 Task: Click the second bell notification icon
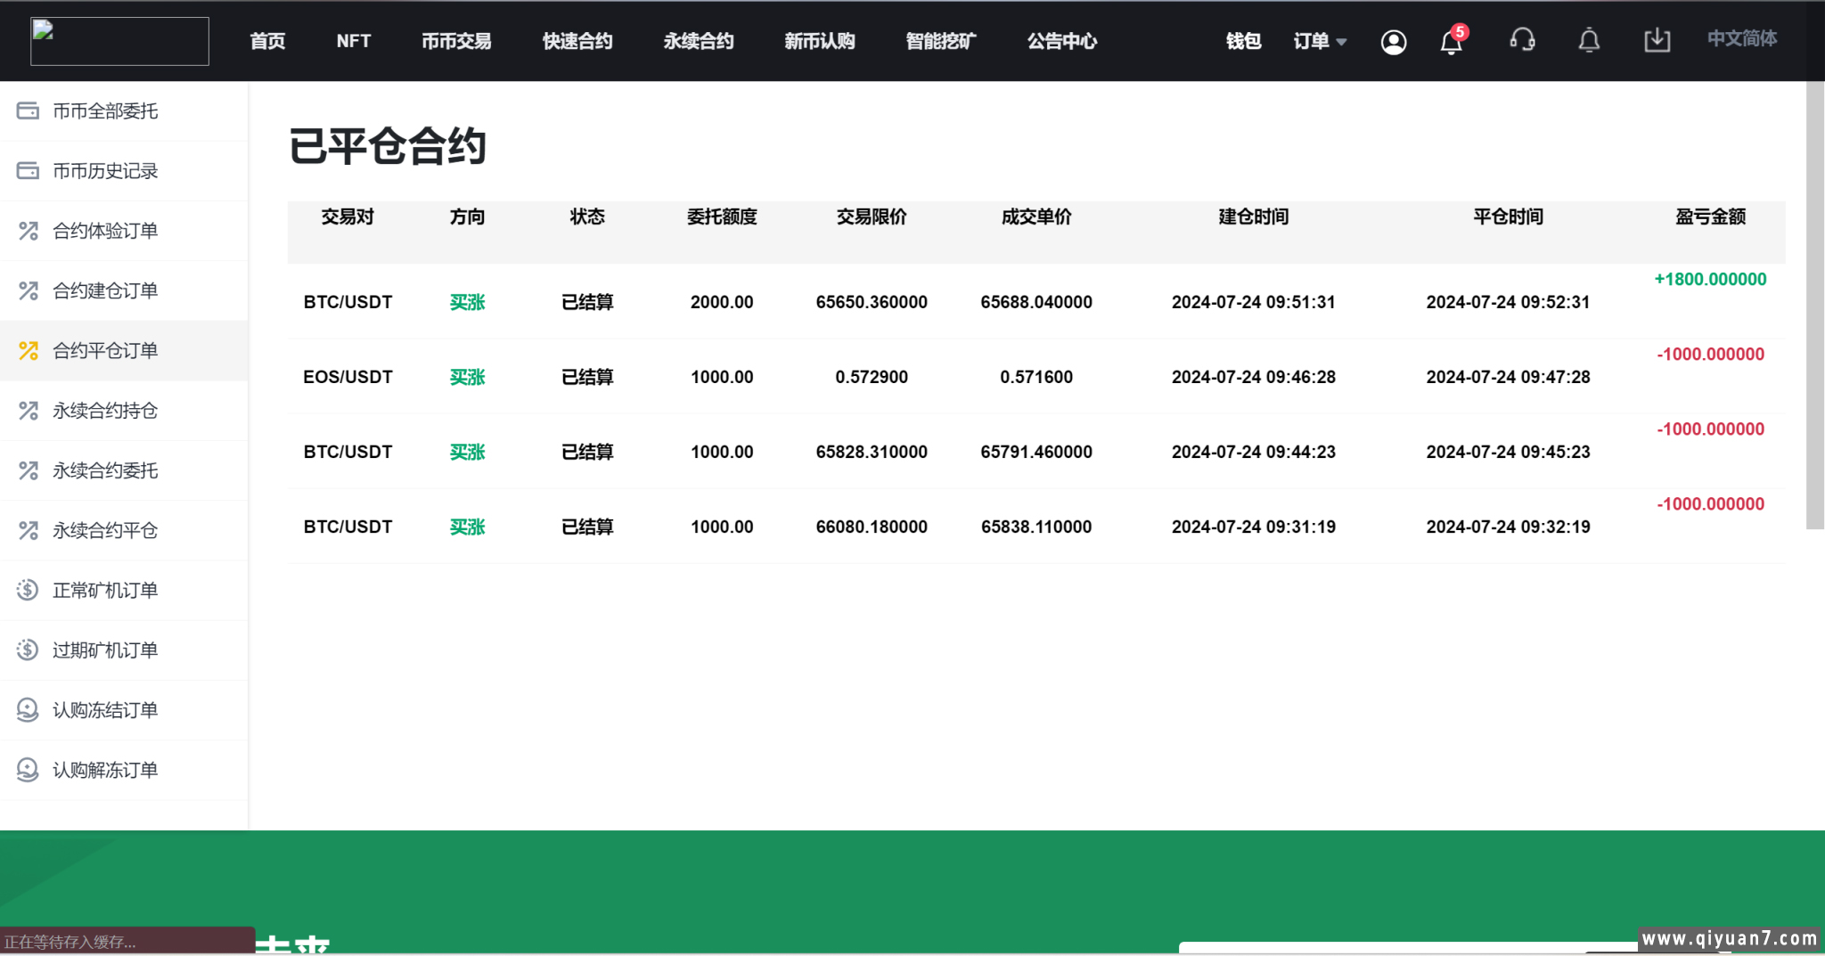pyautogui.click(x=1589, y=40)
